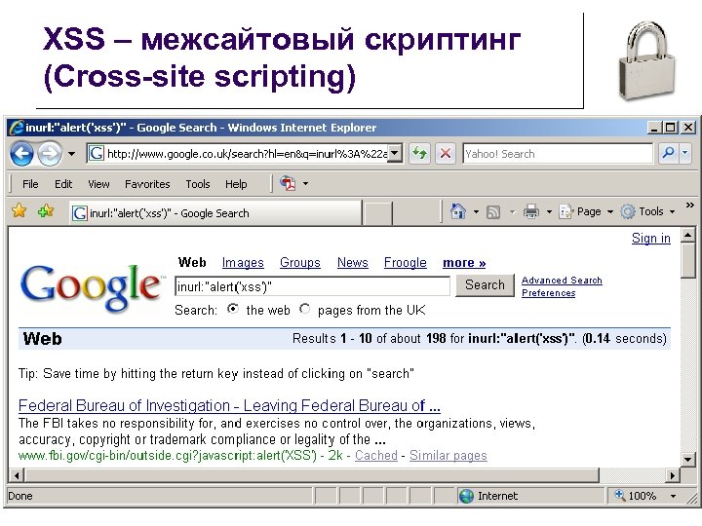Image resolution: width=702 pixels, height=526 pixels.
Task: Open the Preferences link
Action: (x=548, y=293)
